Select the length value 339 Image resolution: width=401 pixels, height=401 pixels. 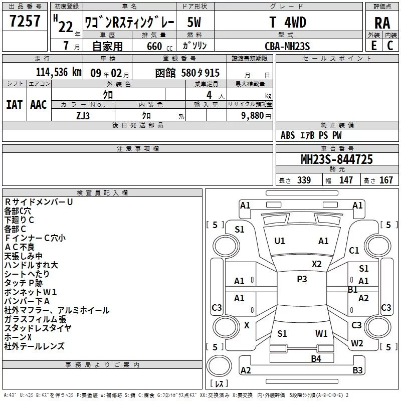pyautogui.click(x=304, y=180)
